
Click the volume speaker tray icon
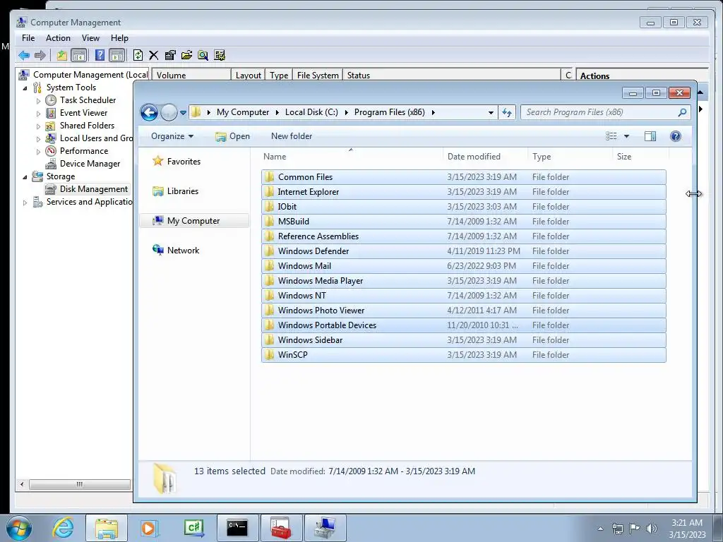click(651, 528)
